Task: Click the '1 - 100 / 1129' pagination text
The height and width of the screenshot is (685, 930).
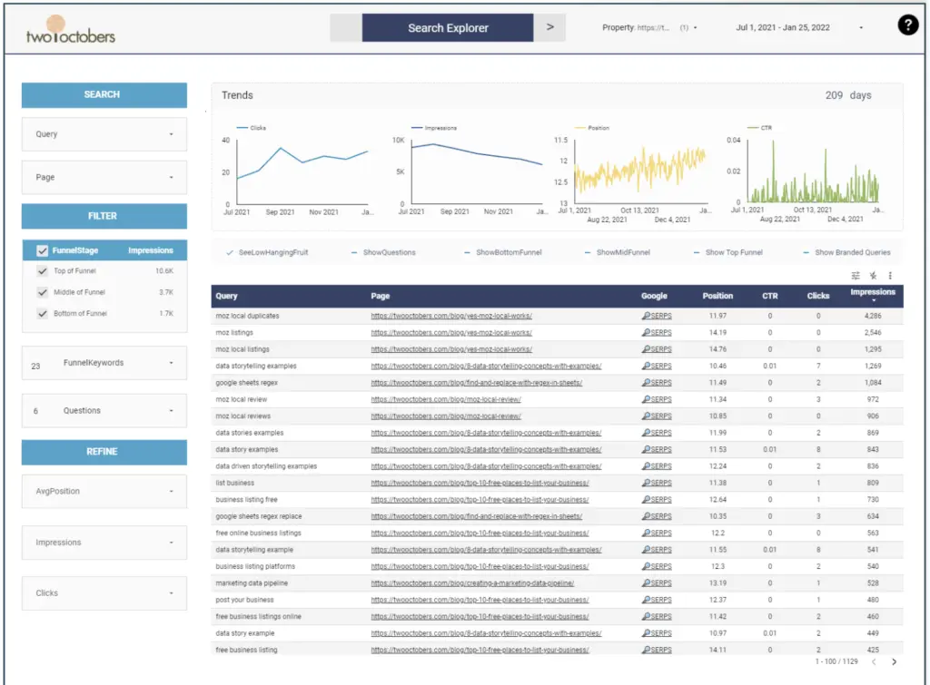Action: tap(836, 661)
